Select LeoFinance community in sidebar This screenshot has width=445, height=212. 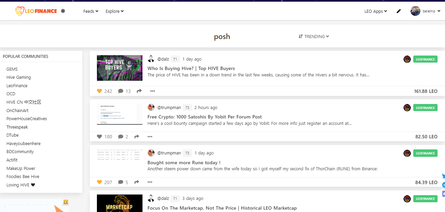(17, 85)
